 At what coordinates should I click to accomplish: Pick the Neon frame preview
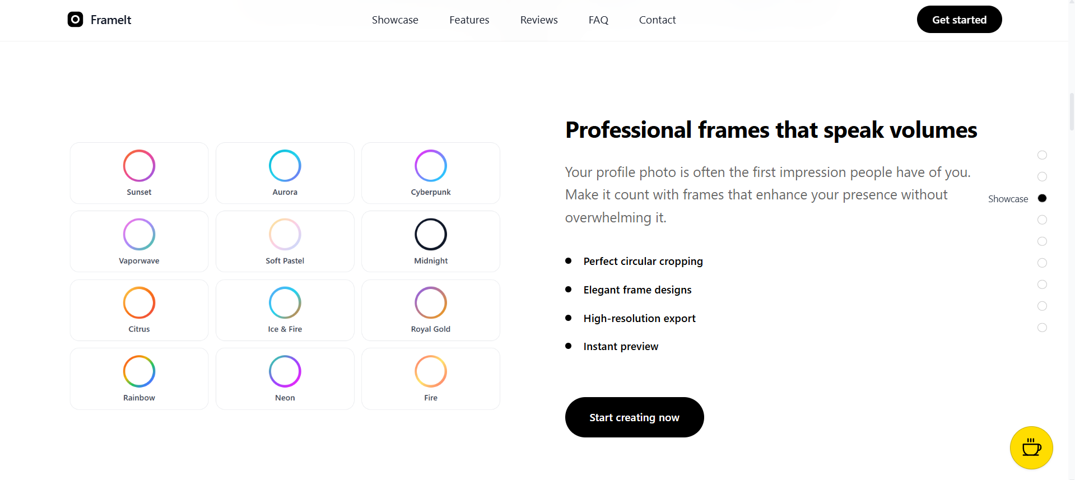coord(285,378)
